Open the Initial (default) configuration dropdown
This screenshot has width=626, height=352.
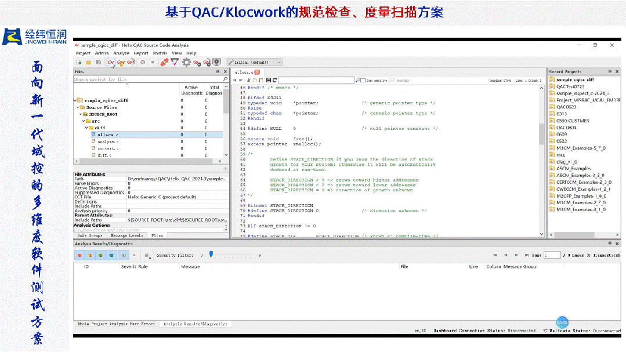pyautogui.click(x=254, y=62)
